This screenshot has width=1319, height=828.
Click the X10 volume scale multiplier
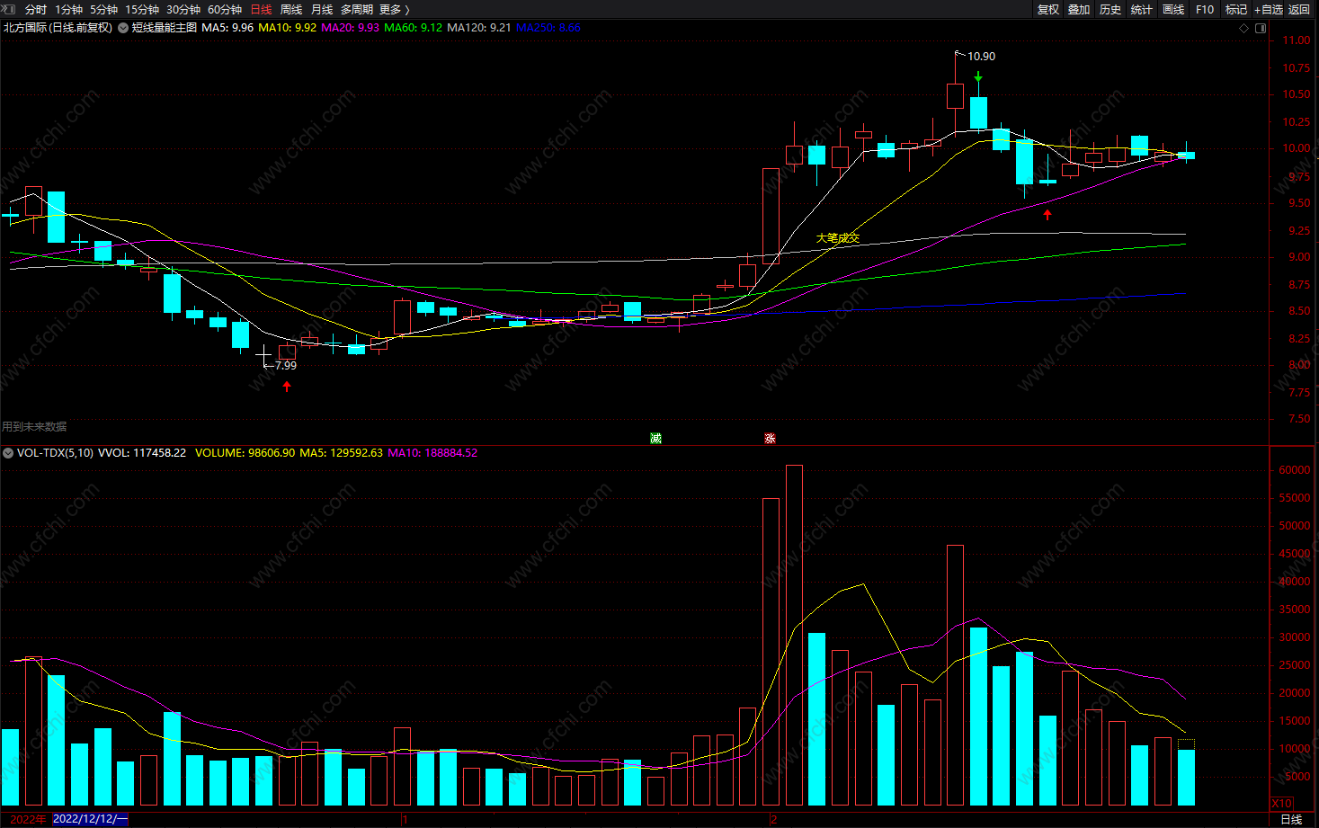pyautogui.click(x=1281, y=803)
